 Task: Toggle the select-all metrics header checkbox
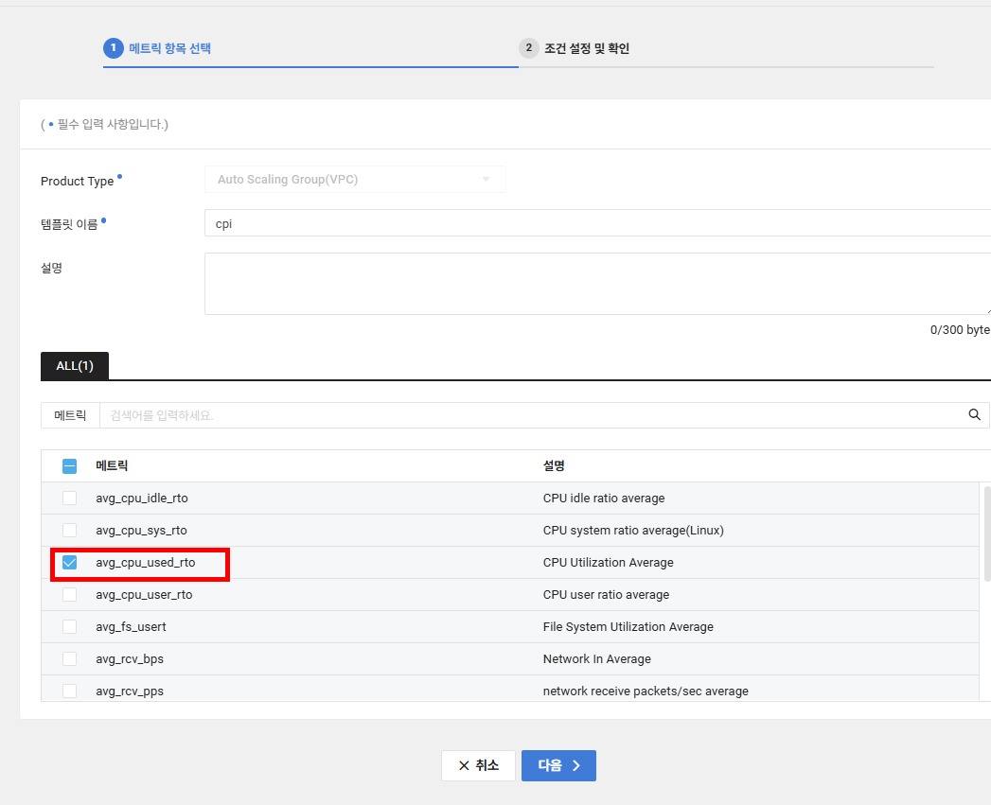[69, 466]
